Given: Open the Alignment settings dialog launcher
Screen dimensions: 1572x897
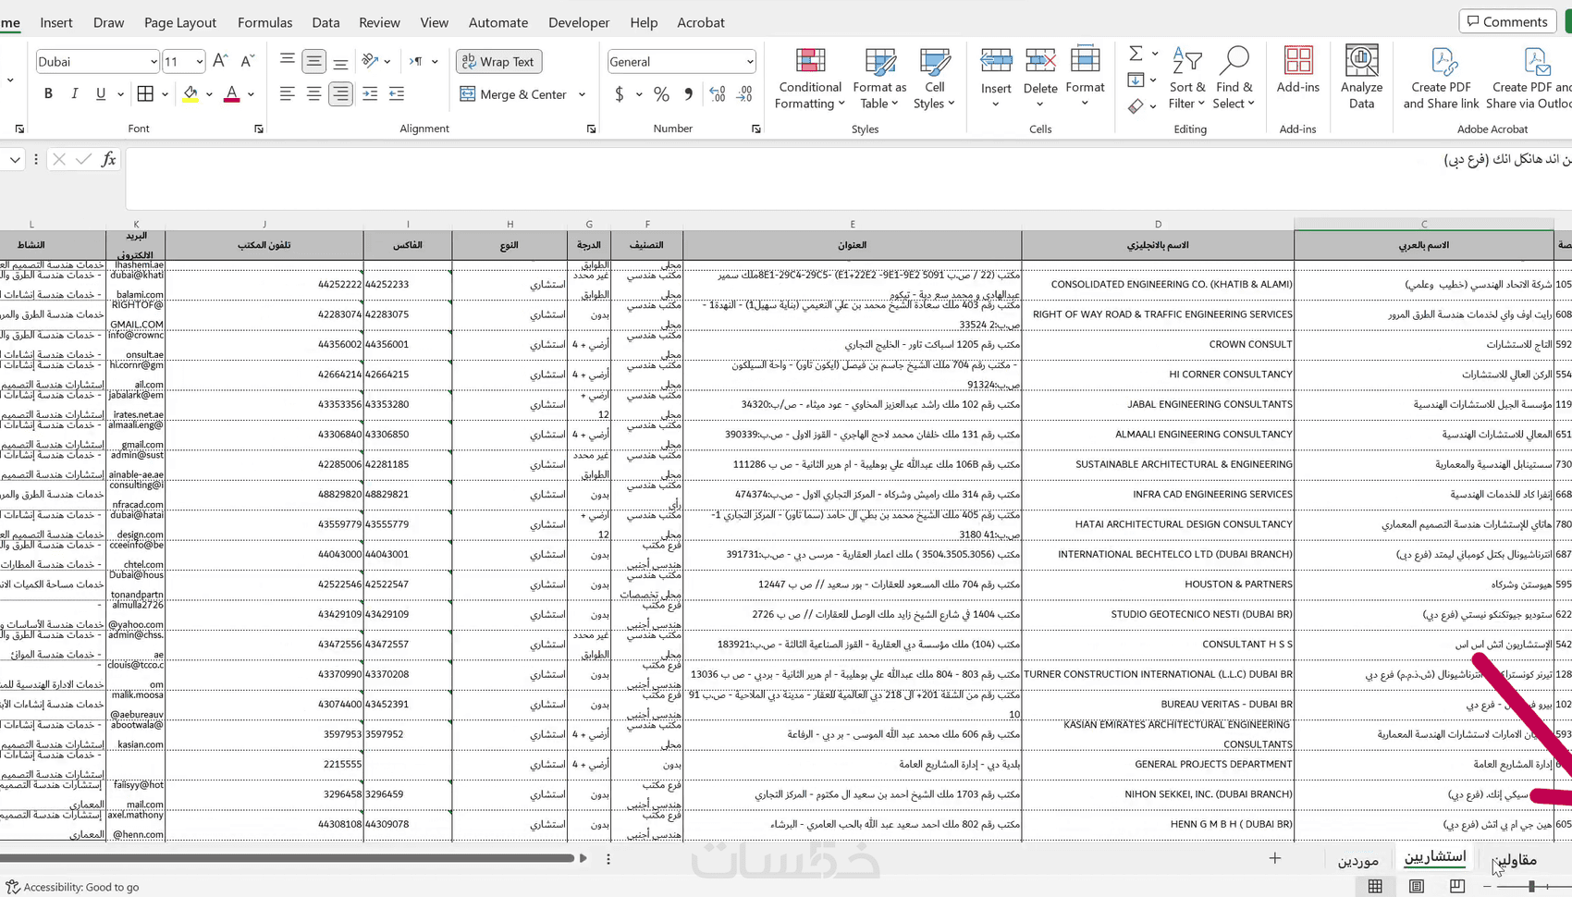Looking at the screenshot, I should tap(592, 129).
